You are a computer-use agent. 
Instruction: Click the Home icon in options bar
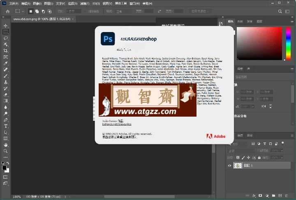[x=7, y=11]
